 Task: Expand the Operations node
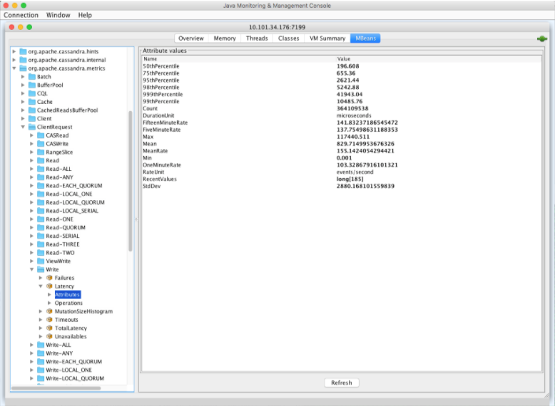tap(49, 303)
